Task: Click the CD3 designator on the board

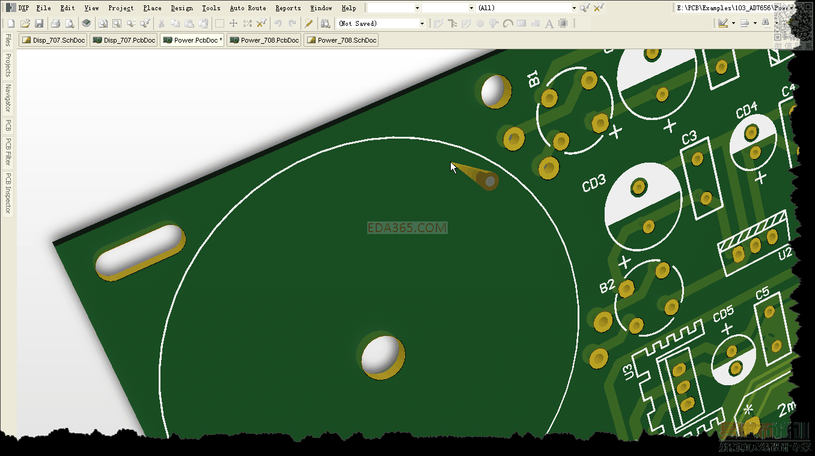Action: coord(594,184)
